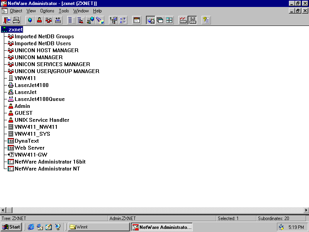Click the Create Object cube icon

[x=30, y=20]
